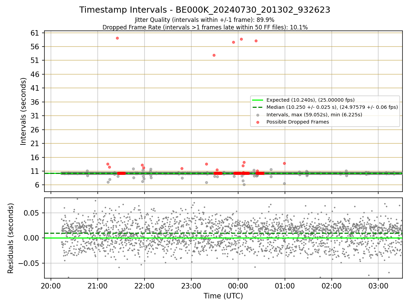This screenshot has width=410, height=308.
Task: Click the red outlier point near 59 seconds after 21:00
Action: tap(117, 38)
